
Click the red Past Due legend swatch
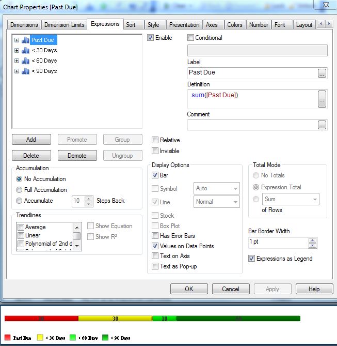8,338
